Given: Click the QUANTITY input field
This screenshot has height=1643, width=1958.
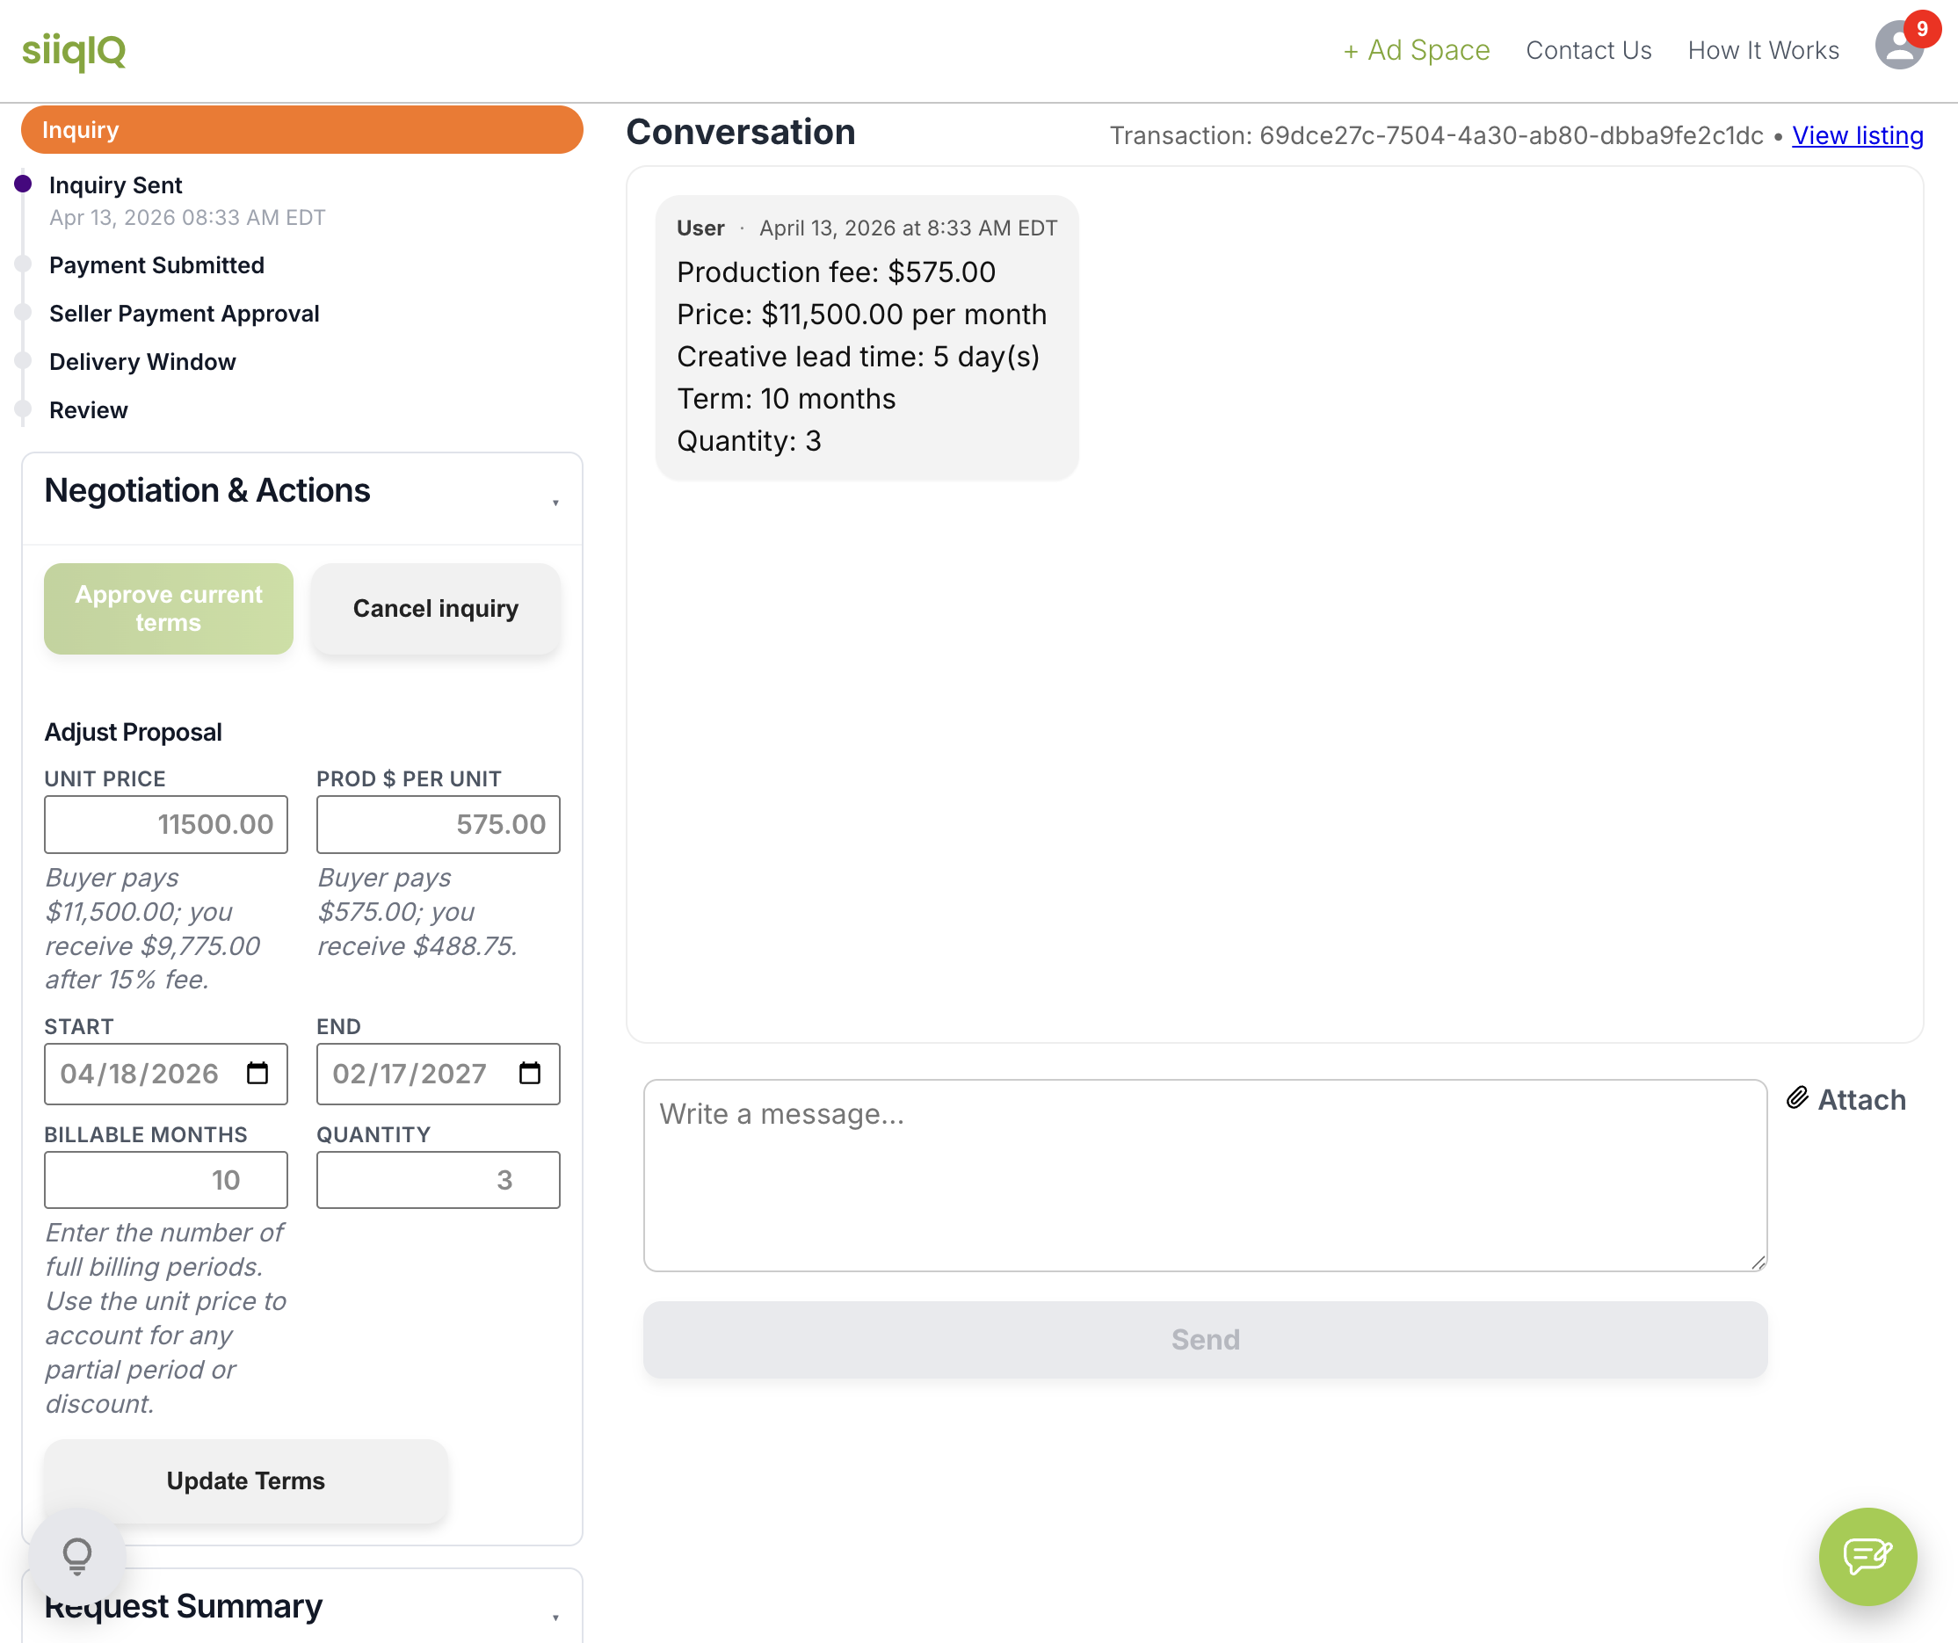Looking at the screenshot, I should [439, 1179].
